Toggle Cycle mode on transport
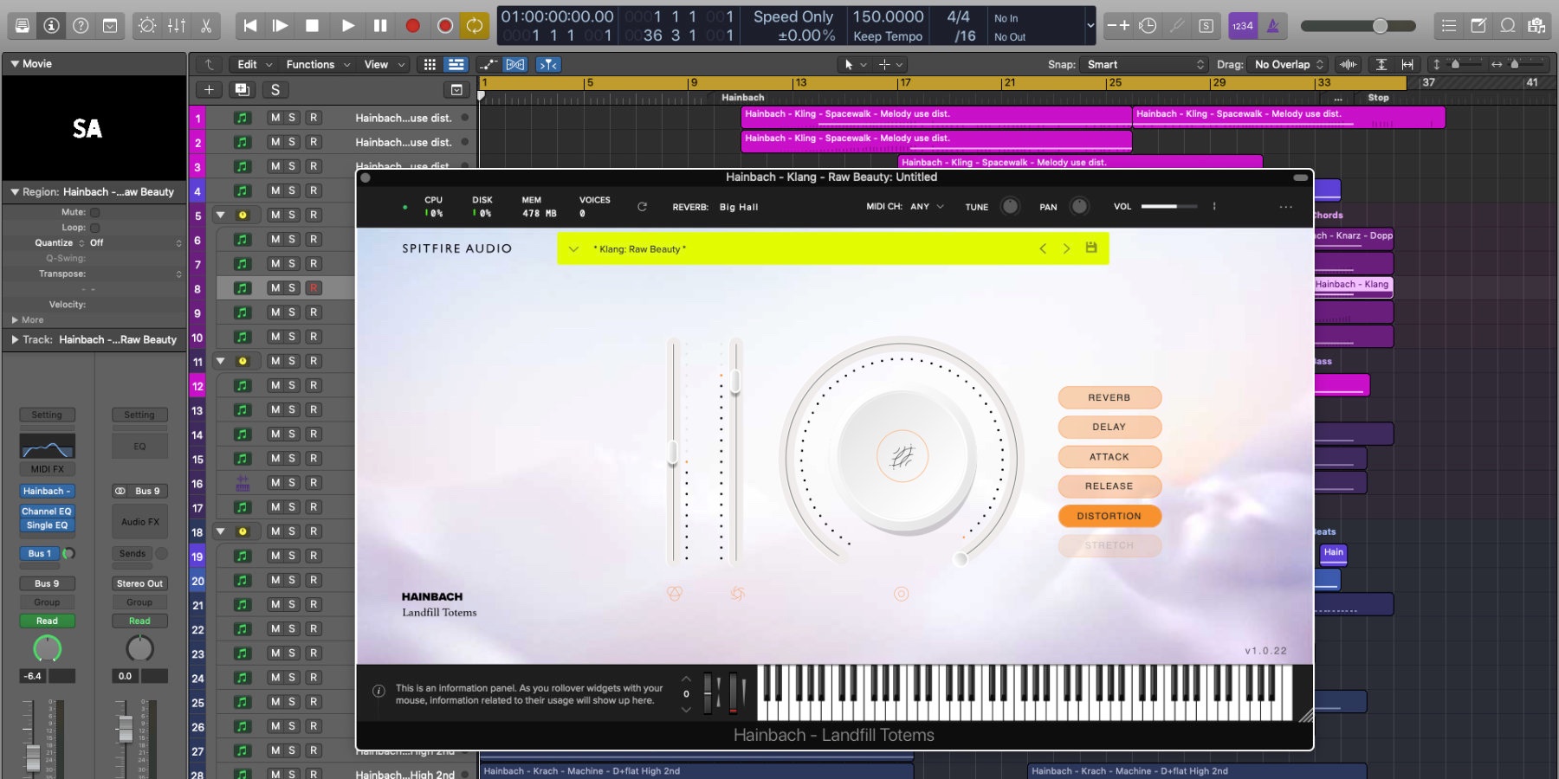Screen dimensions: 1559x779 coord(475,26)
